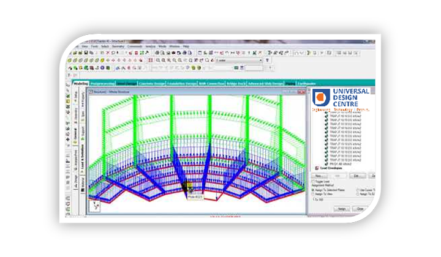
Task: Switch to the Postprocessing tab
Action: [x=103, y=83]
